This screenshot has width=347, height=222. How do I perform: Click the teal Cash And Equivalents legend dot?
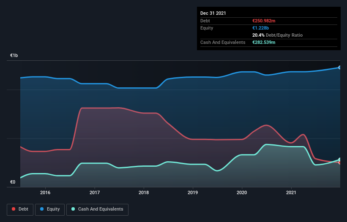coord(73,209)
